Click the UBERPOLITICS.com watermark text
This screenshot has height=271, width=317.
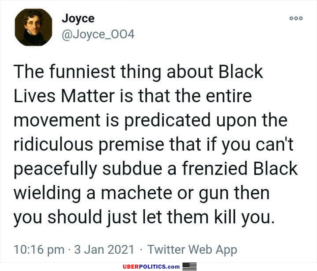point(151,267)
